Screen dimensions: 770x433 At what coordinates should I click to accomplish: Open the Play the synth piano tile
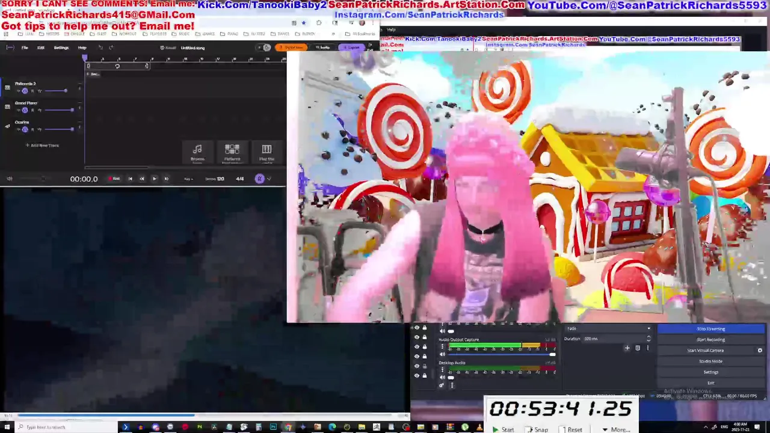click(x=266, y=153)
